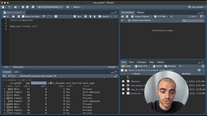Open the List view mode dropdown
The height and width of the screenshot is (116, 207).
pyautogui.click(x=193, y=16)
